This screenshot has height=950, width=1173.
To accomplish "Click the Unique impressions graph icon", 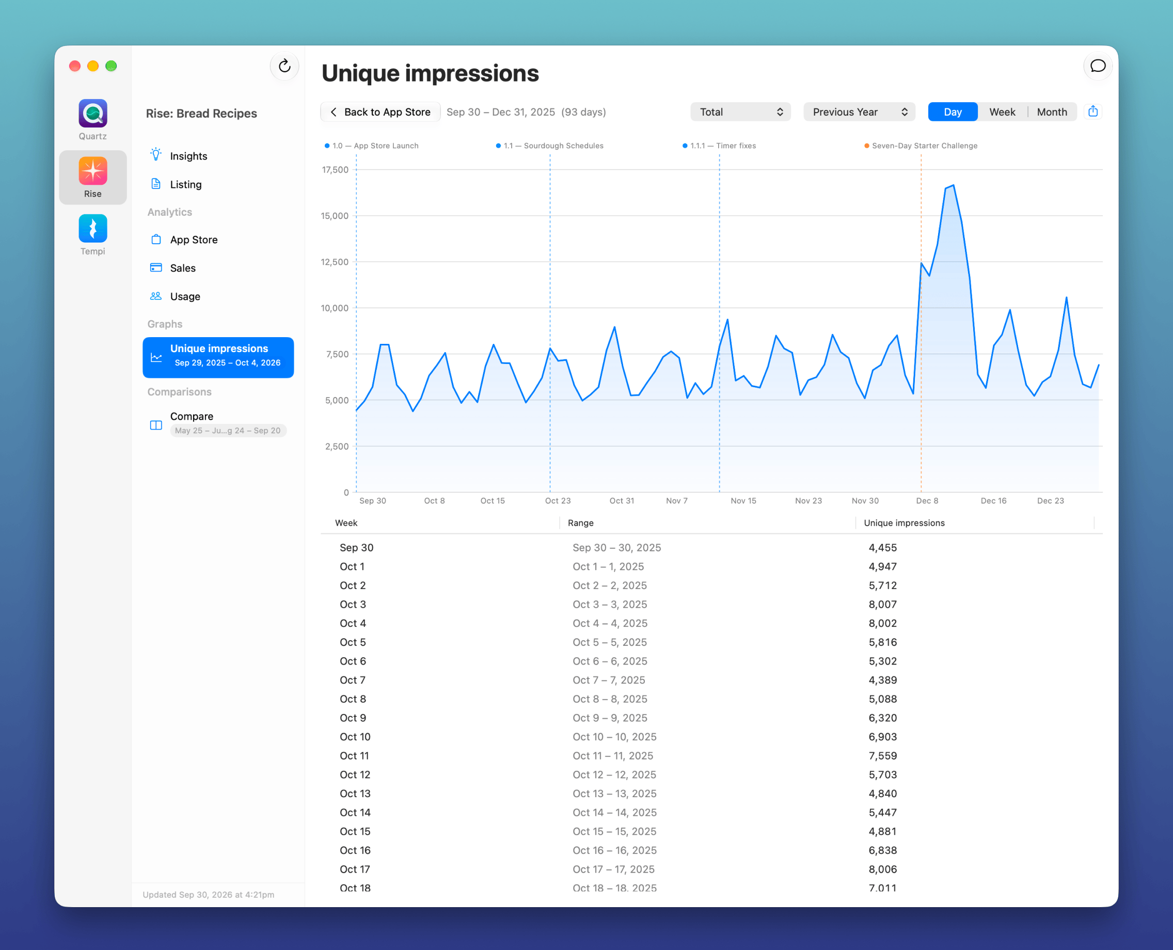I will (x=156, y=357).
